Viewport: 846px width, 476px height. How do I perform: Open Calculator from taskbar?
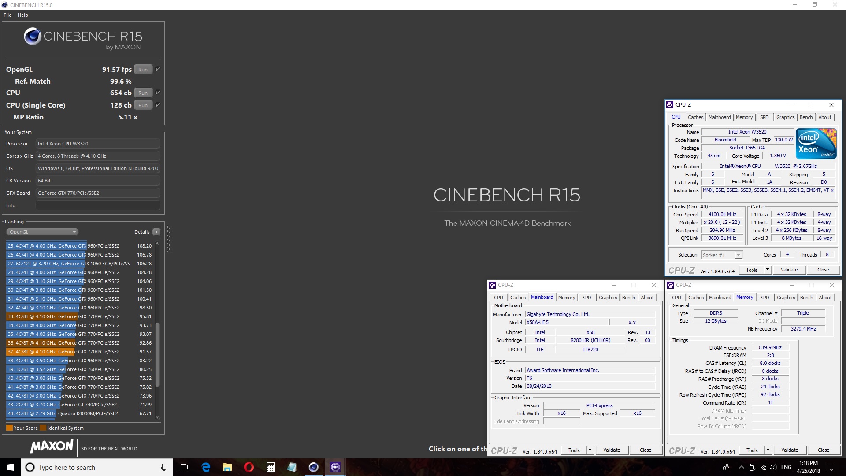click(271, 467)
